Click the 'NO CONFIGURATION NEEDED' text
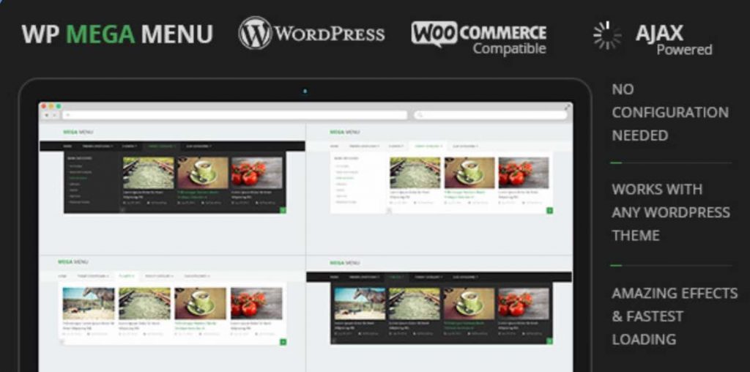Image resolution: width=750 pixels, height=372 pixels. point(670,112)
